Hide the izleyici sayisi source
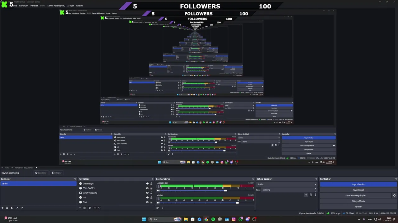The width and height of the screenshot is (398, 223). click(x=147, y=184)
